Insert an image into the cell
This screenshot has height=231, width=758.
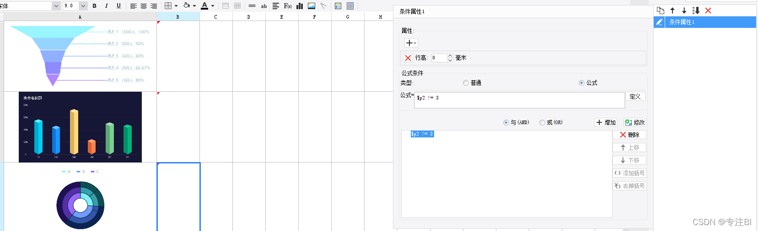pyautogui.click(x=312, y=6)
